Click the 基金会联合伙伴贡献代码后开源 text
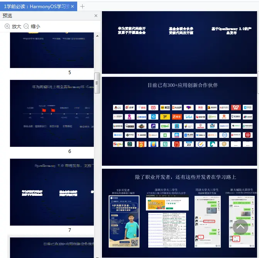Viewport: 259px width, 258px height. point(181,31)
